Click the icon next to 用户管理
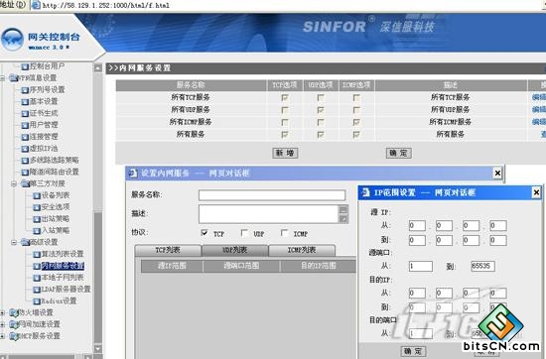 click(x=25, y=125)
